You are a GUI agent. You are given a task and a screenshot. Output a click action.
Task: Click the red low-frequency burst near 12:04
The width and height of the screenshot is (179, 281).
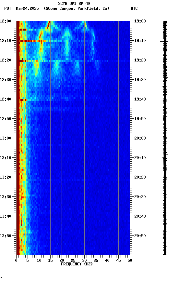(x=23, y=30)
